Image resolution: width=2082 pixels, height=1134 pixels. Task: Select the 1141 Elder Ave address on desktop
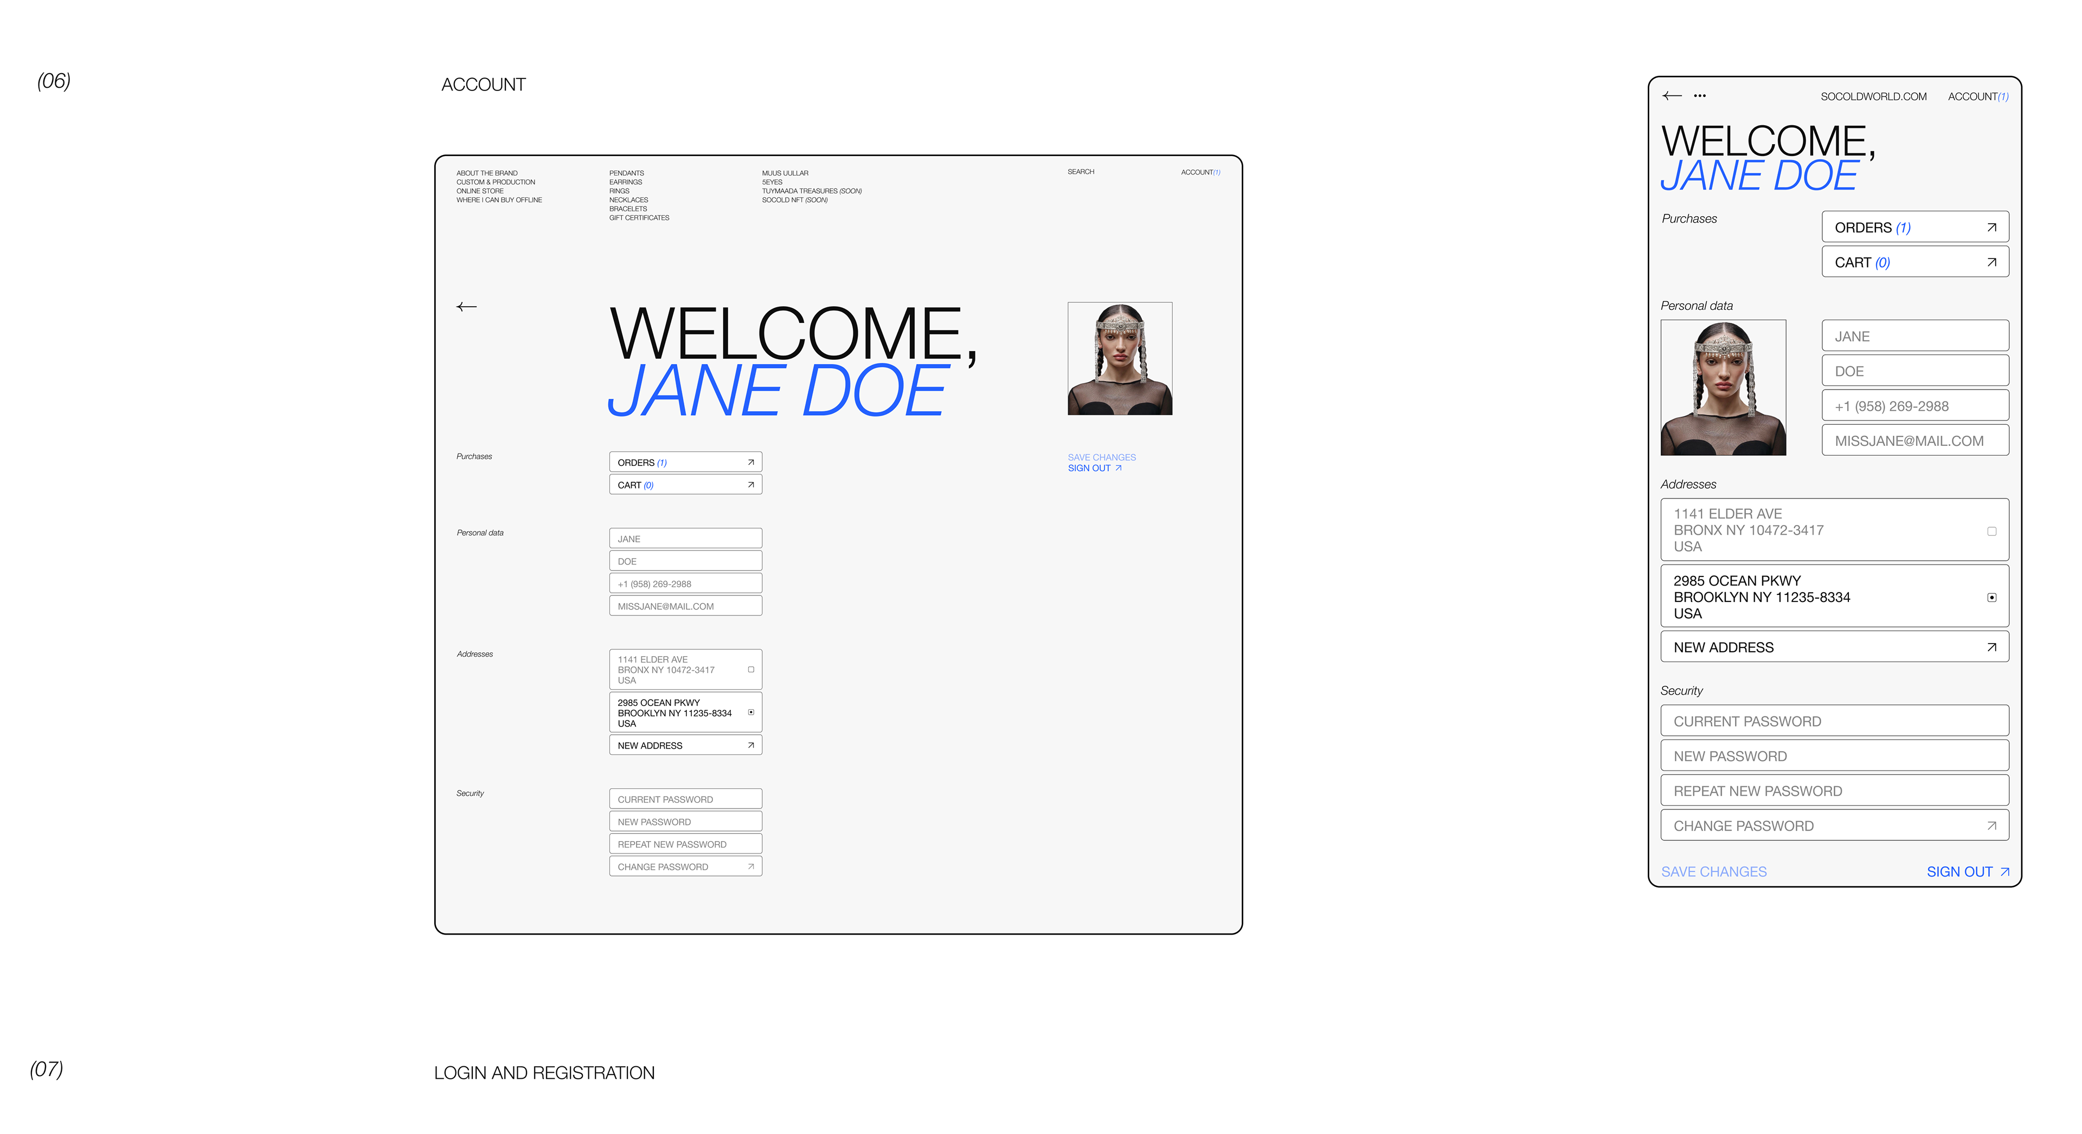pos(751,670)
